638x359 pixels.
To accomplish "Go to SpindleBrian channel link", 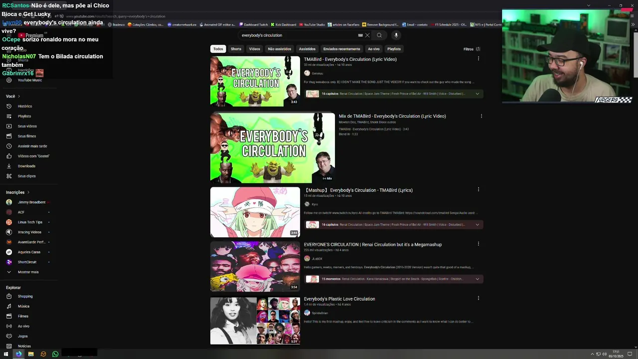I will (x=319, y=313).
